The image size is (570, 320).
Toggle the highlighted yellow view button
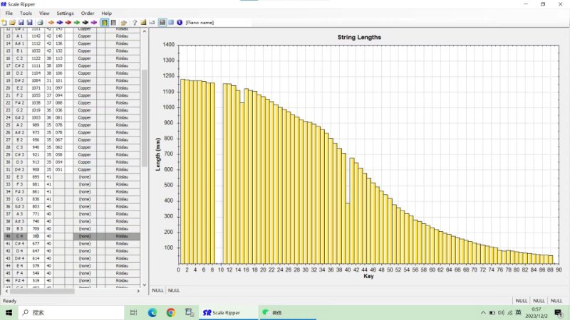(105, 22)
